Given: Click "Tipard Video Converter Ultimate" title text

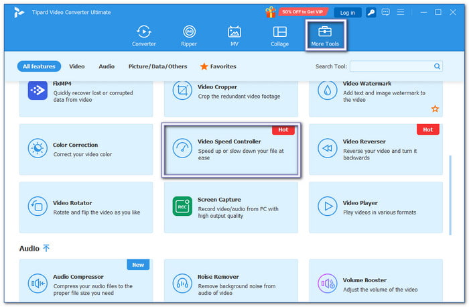Looking at the screenshot, I should (x=72, y=12).
